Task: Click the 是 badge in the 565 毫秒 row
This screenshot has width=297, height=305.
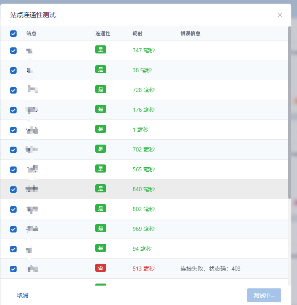Action: click(100, 168)
